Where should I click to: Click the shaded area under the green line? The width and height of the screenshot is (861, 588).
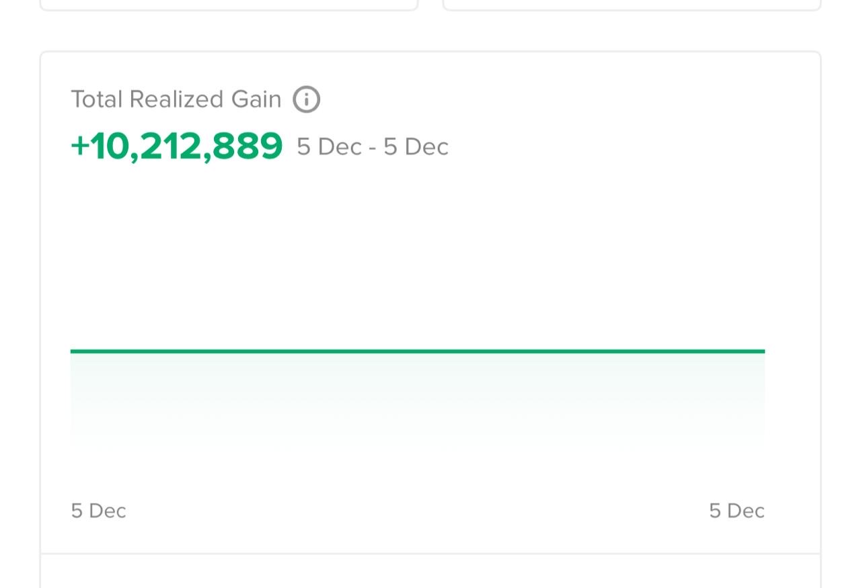(417, 396)
